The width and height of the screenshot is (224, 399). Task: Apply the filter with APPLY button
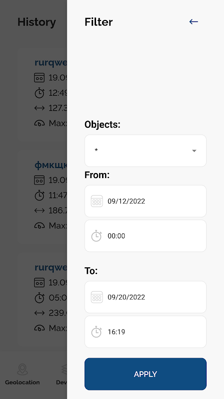point(145,374)
